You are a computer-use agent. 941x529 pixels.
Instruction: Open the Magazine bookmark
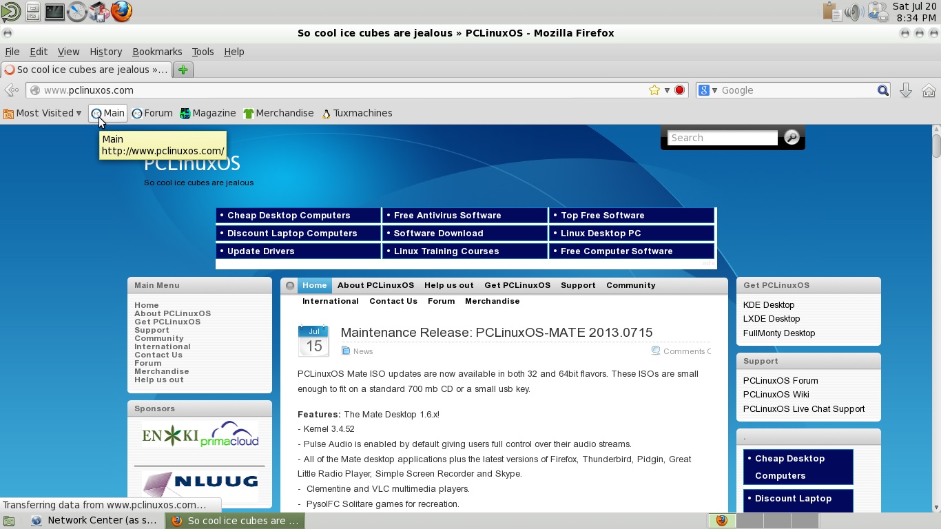click(x=208, y=113)
